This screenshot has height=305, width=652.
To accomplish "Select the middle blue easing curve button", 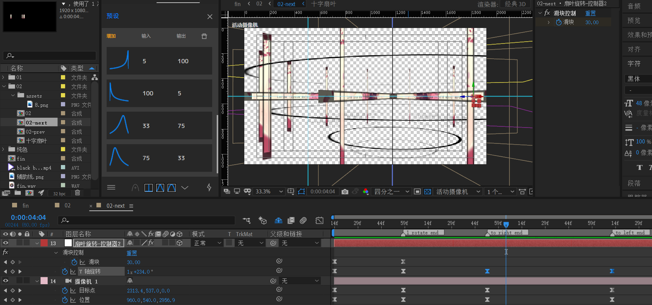I will 160,188.
